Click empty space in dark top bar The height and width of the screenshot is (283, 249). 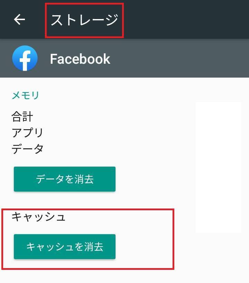click(x=186, y=19)
